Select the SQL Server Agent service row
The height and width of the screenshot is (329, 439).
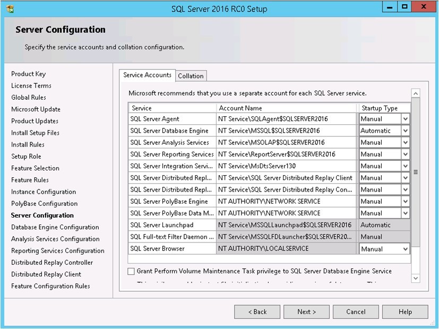tap(172, 119)
